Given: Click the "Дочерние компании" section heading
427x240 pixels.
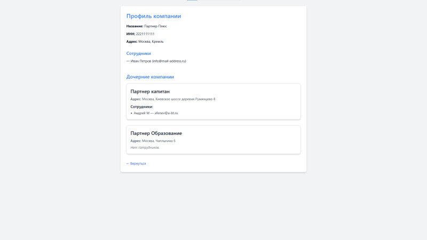Looking at the screenshot, I should click(x=150, y=77).
